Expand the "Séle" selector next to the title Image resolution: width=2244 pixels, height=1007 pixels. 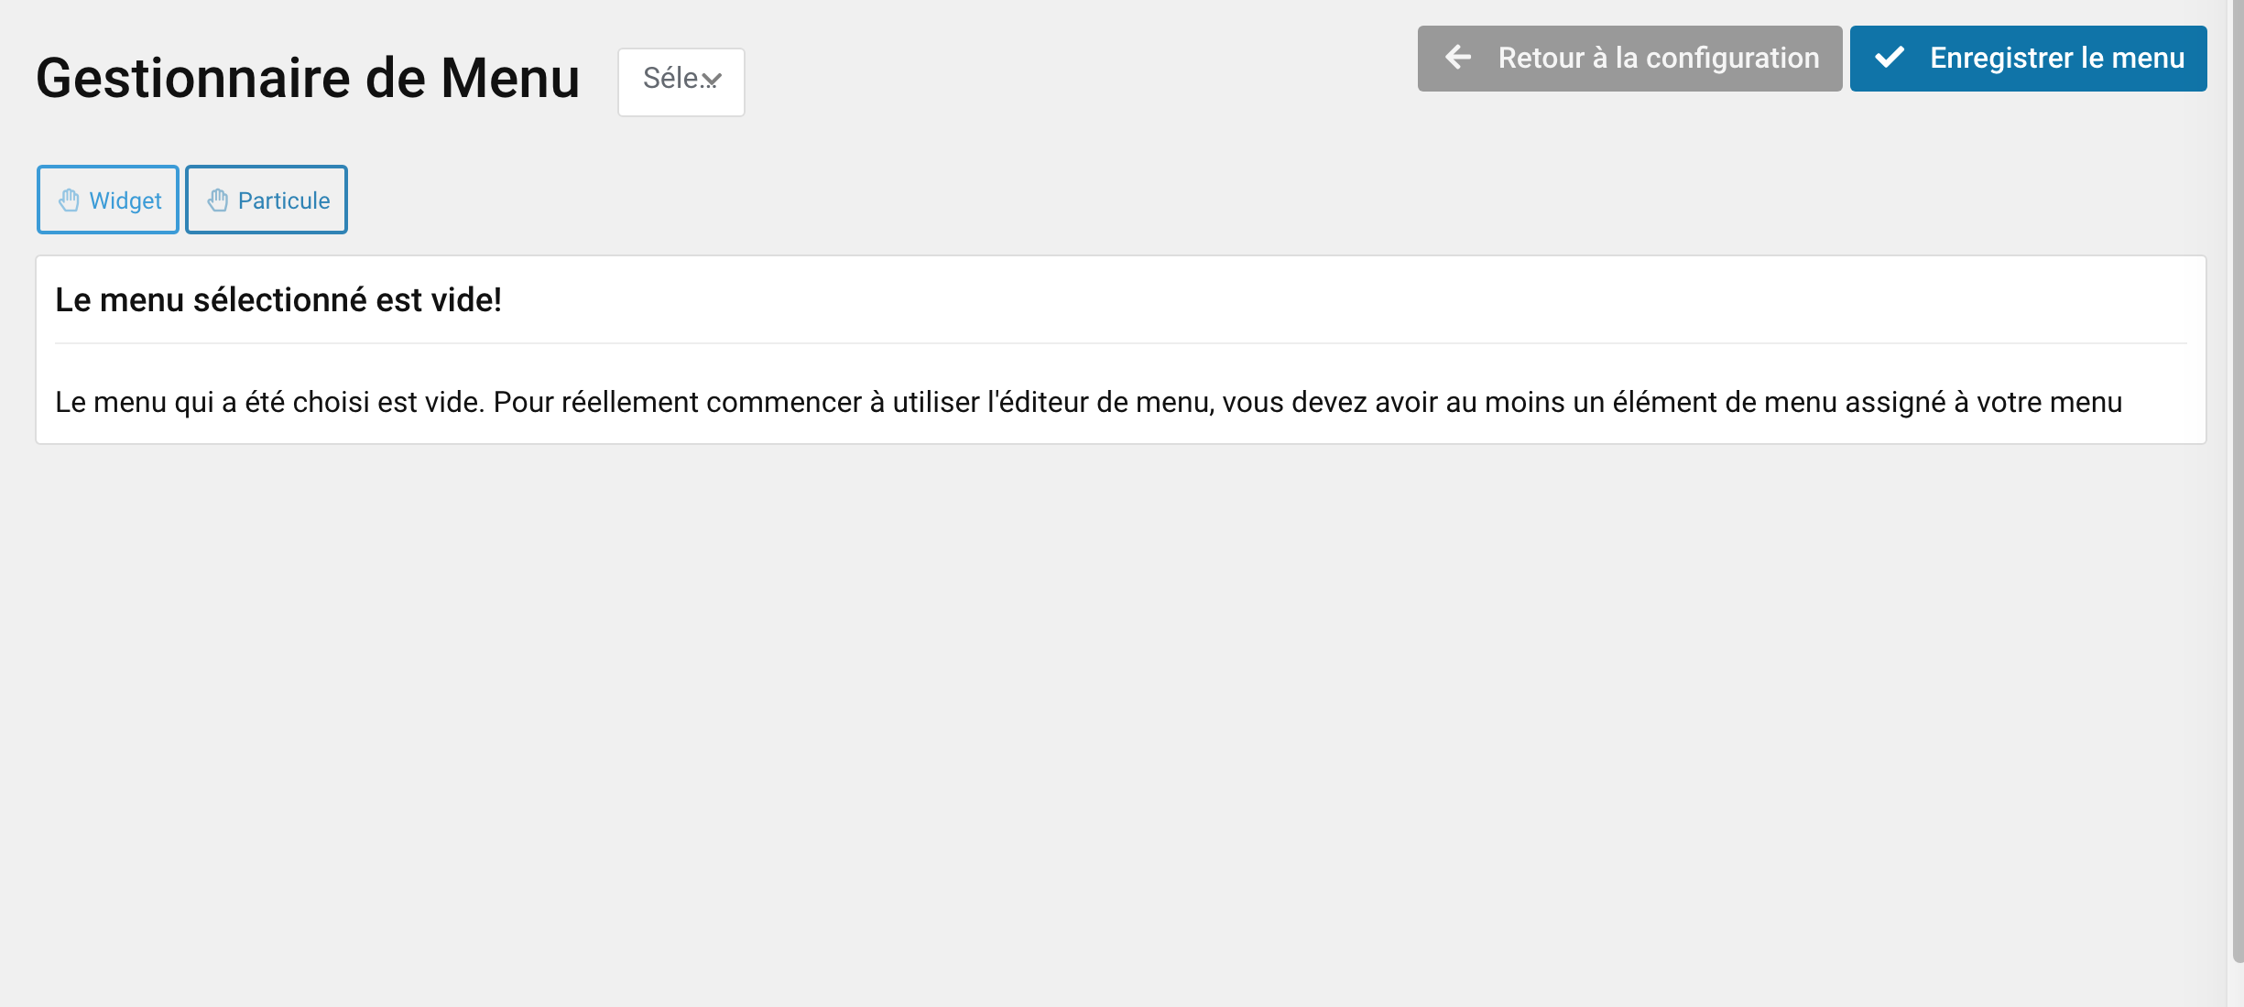pos(681,82)
